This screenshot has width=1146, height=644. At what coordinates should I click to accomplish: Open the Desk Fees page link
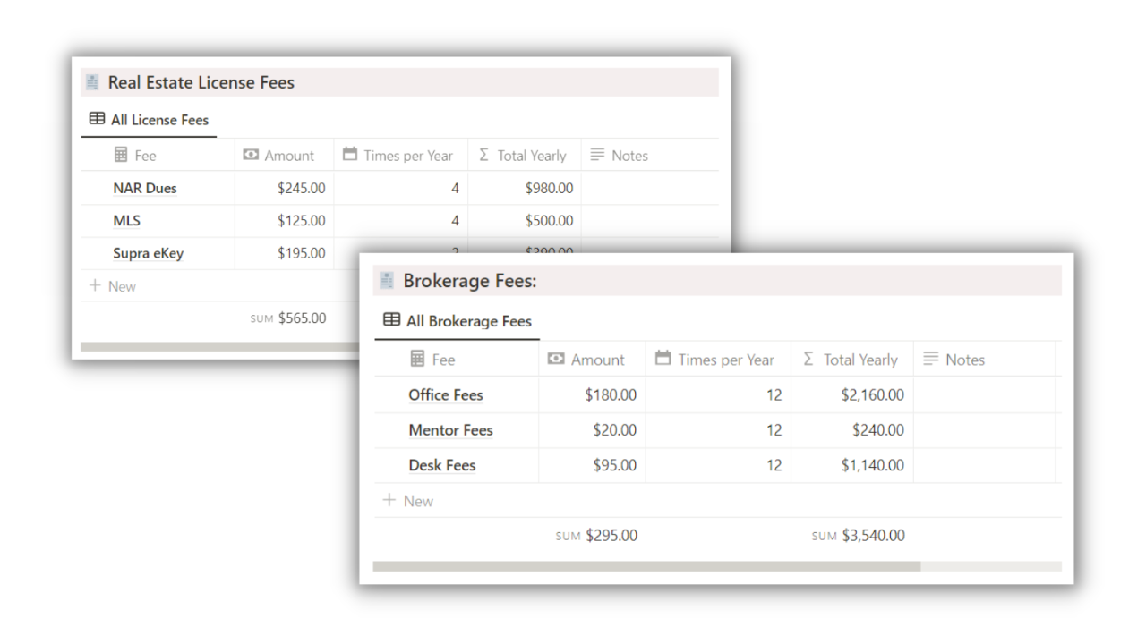point(442,465)
